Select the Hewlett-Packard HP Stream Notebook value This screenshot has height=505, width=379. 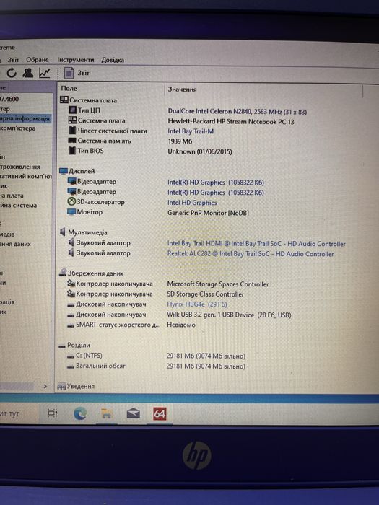[231, 122]
